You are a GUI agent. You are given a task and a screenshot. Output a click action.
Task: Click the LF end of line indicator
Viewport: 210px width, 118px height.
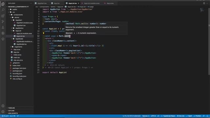[x=158, y=116]
